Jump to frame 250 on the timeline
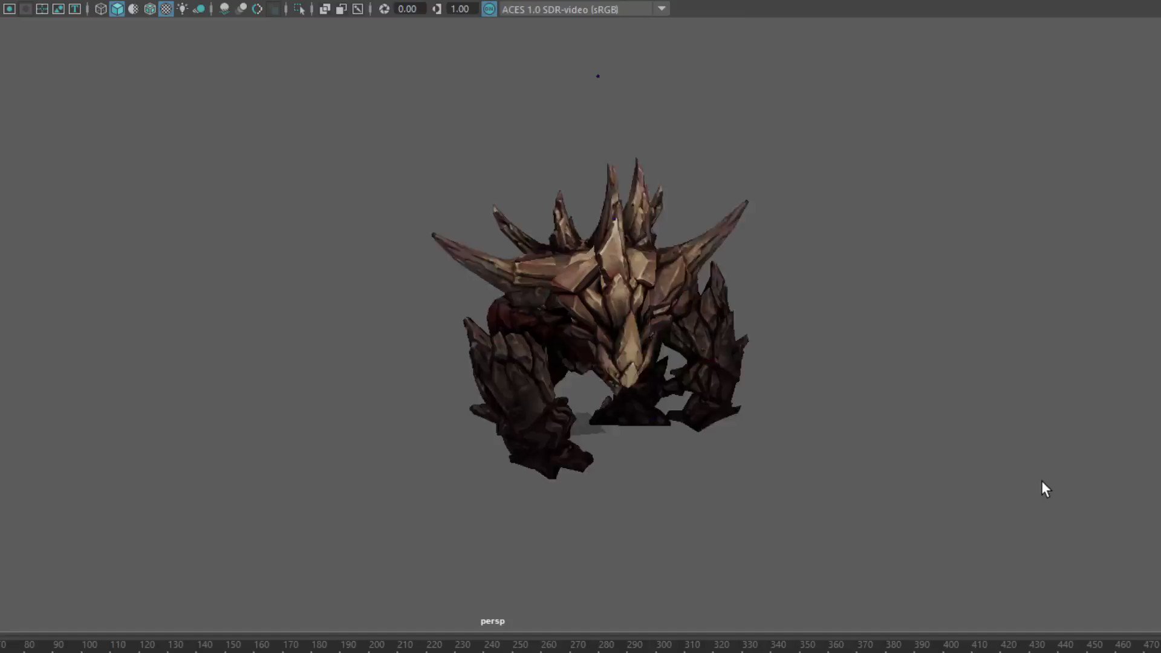Screen dimensions: 1161x653 (520, 645)
